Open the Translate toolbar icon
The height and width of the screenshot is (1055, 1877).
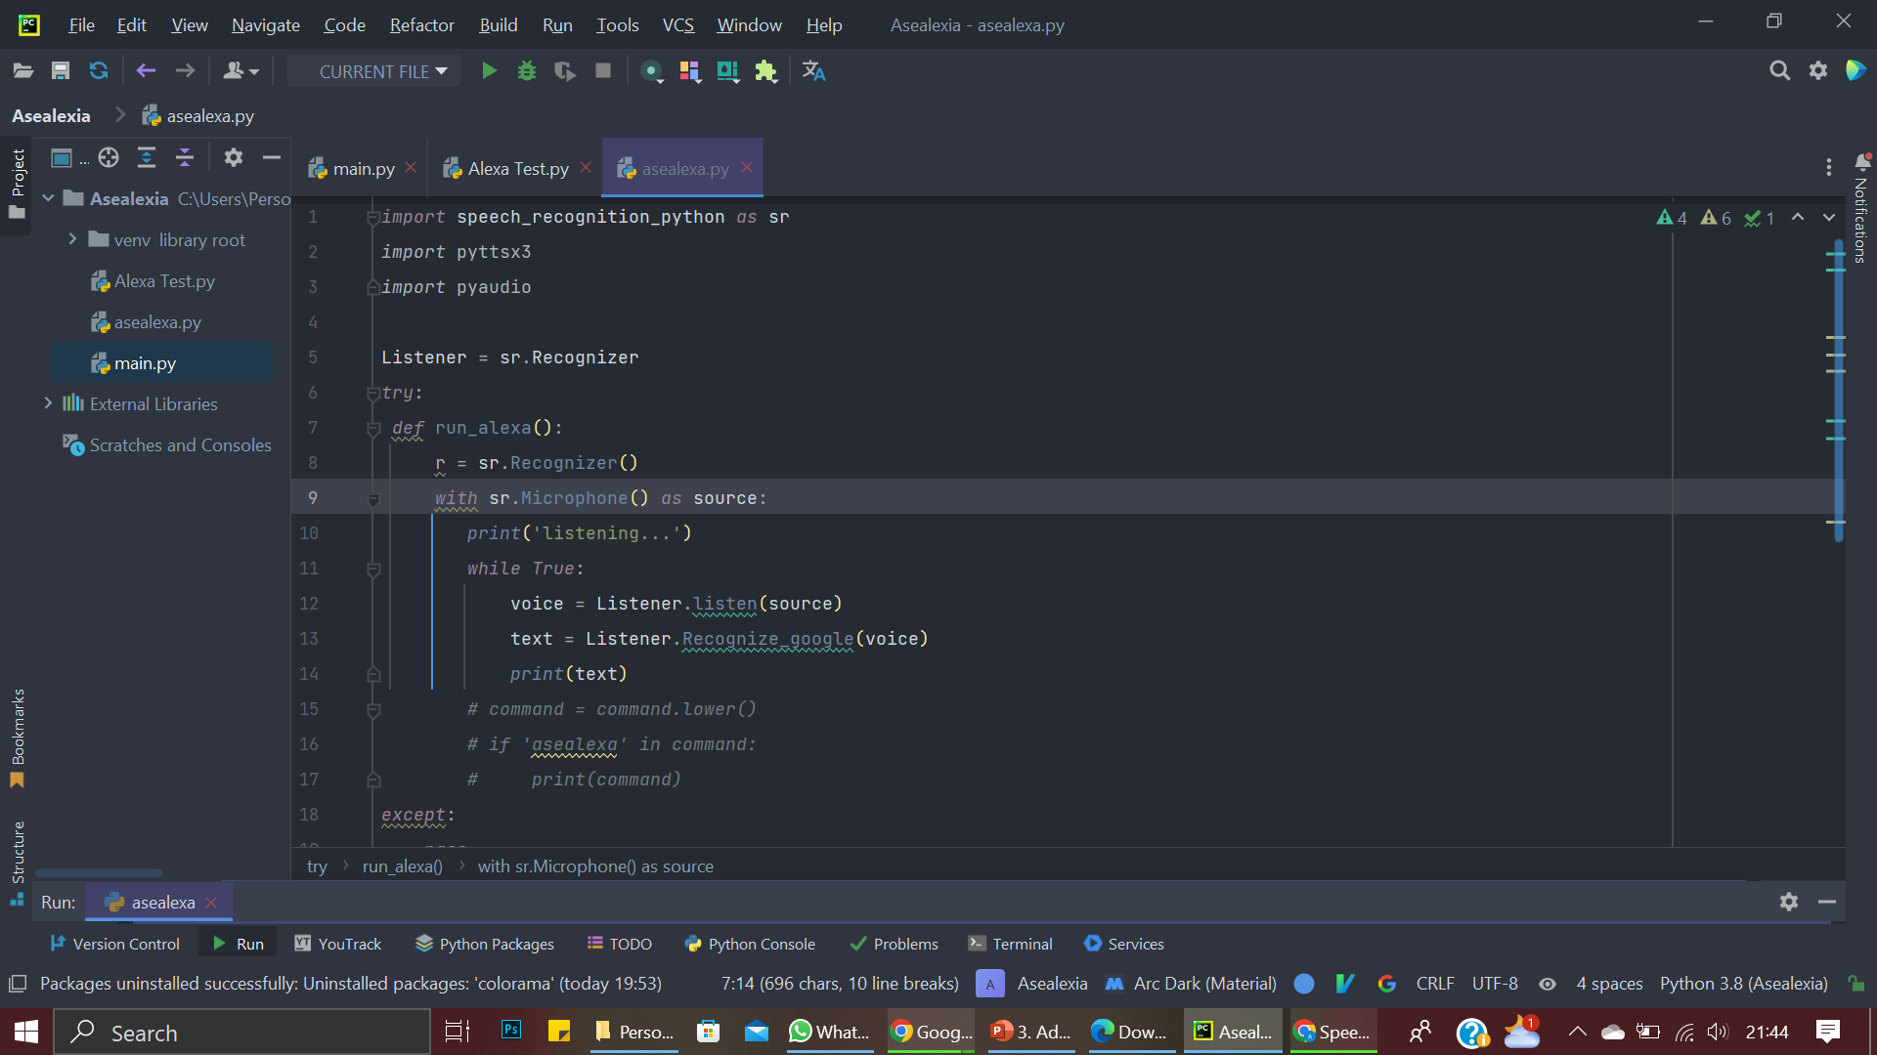[813, 71]
